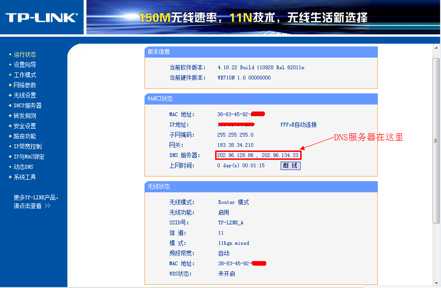Select 路由功能 routing options
The height and width of the screenshot is (288, 441).
pyautogui.click(x=26, y=136)
